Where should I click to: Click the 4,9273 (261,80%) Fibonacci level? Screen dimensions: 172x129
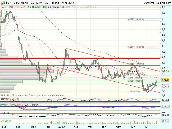tap(136, 19)
